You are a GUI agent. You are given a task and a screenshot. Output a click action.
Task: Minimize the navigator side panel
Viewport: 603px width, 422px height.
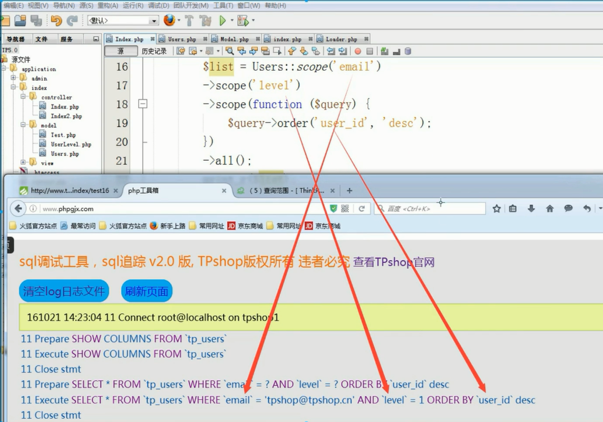96,39
